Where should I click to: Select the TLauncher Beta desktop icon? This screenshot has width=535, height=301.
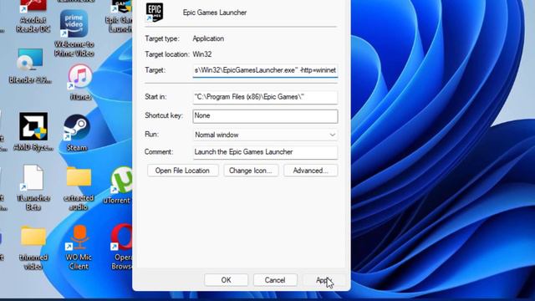click(x=33, y=187)
